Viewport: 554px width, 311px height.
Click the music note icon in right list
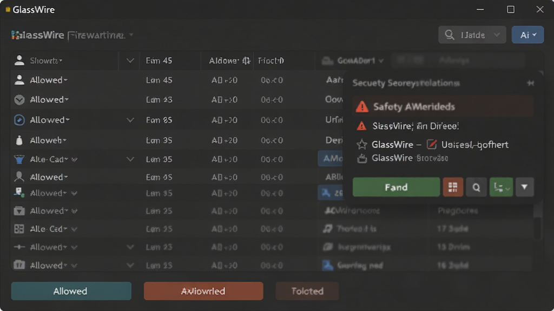tap(327, 228)
